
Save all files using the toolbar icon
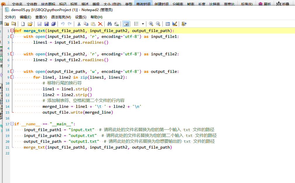pyautogui.click(x=53, y=24)
